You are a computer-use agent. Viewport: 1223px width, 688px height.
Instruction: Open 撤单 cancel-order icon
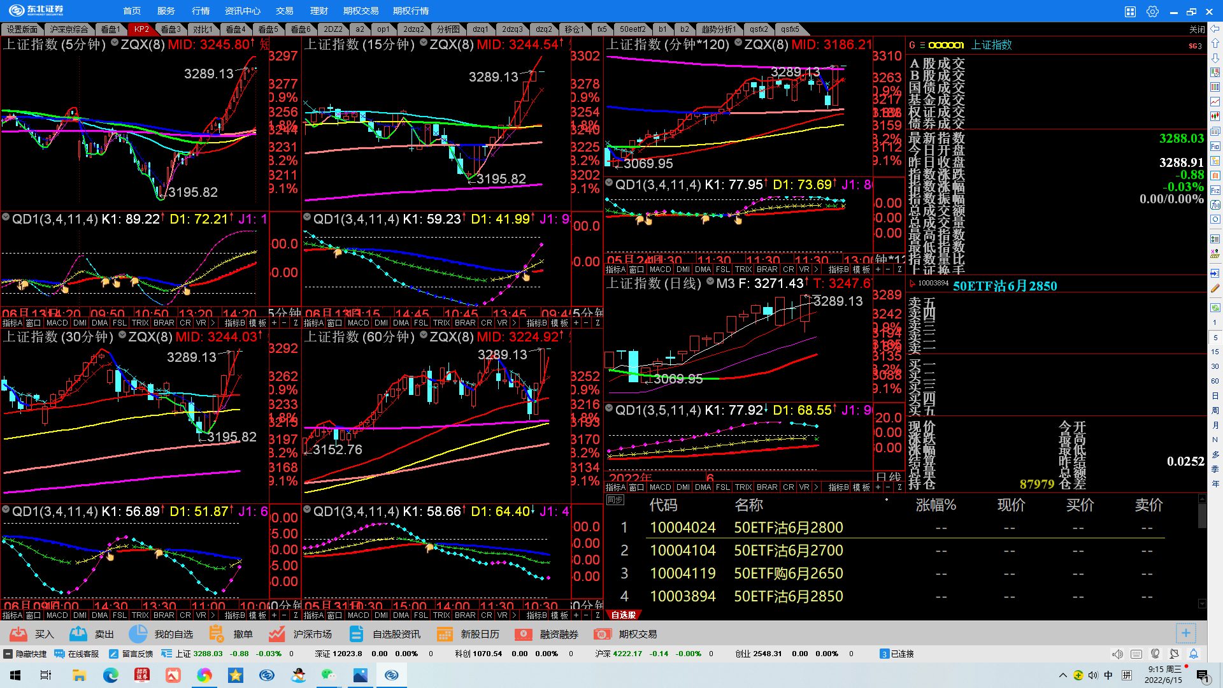click(217, 634)
